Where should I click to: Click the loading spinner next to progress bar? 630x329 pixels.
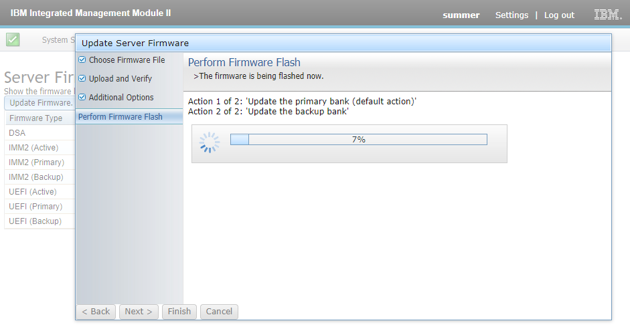click(x=210, y=142)
